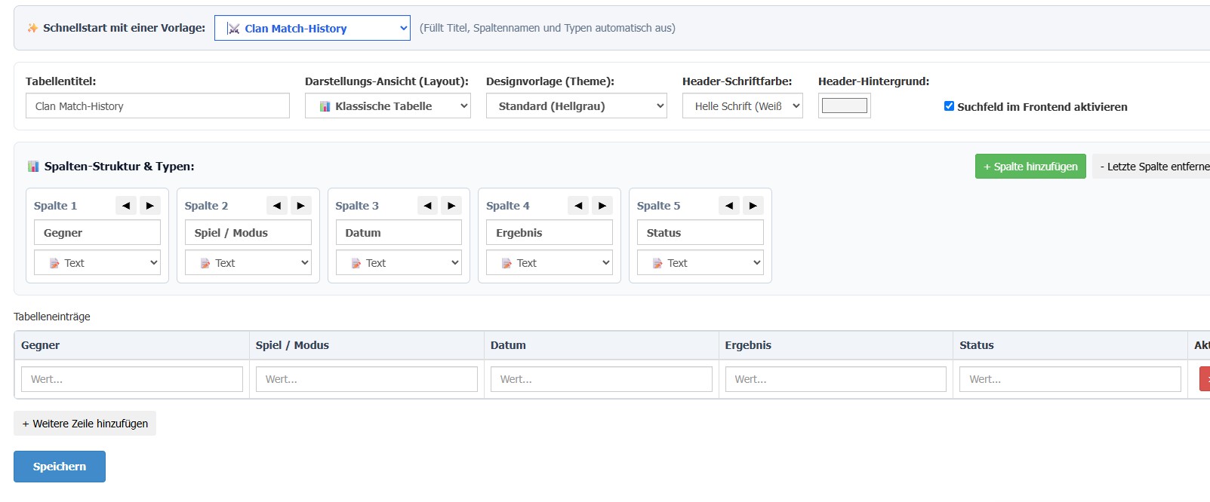
Task: Move Spalte 5 left
Action: point(729,206)
